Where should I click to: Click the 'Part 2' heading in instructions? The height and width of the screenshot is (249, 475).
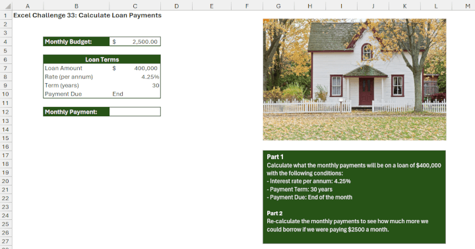(274, 213)
